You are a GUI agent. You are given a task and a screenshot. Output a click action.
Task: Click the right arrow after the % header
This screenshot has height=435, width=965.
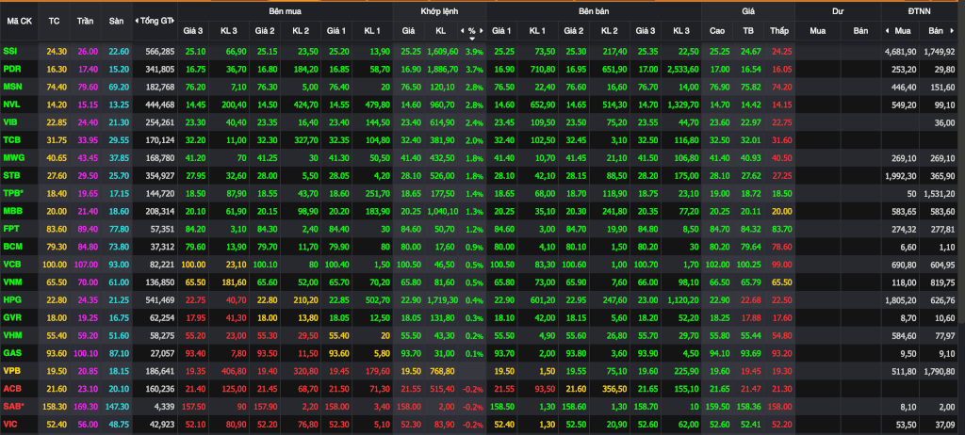point(482,30)
